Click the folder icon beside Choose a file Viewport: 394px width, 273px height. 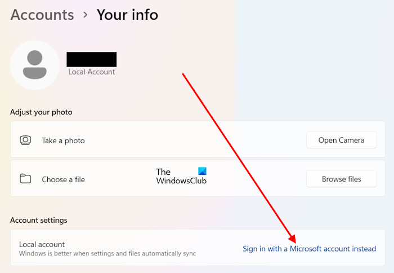[25, 179]
